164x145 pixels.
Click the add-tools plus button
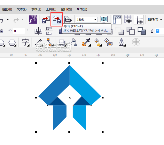[x=136, y=42]
